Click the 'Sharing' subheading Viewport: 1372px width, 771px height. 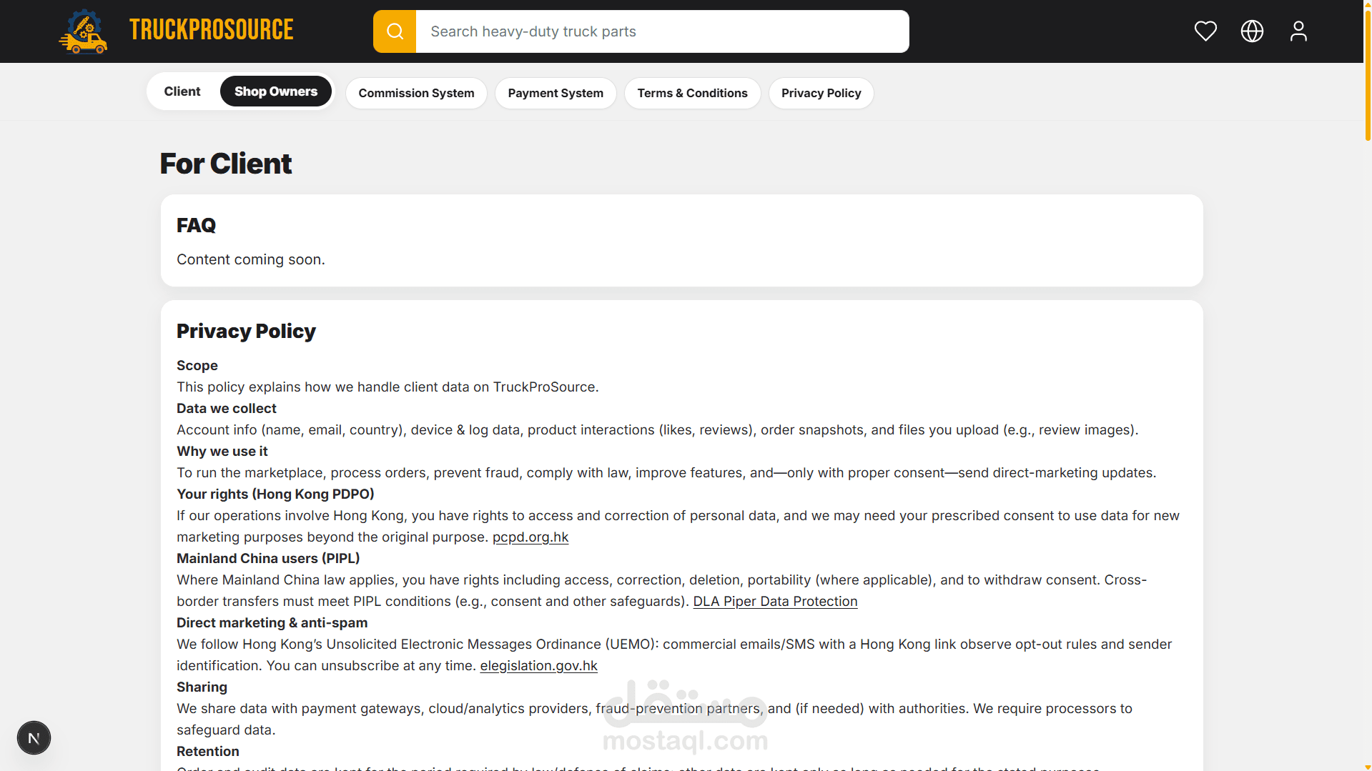click(x=202, y=687)
